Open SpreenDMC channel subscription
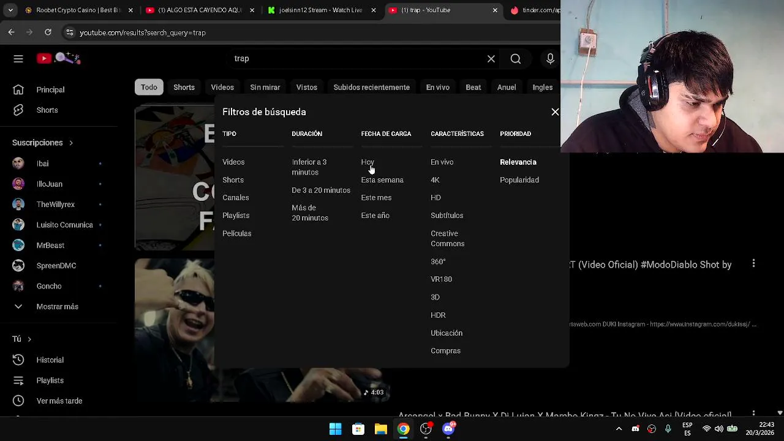 [56, 266]
